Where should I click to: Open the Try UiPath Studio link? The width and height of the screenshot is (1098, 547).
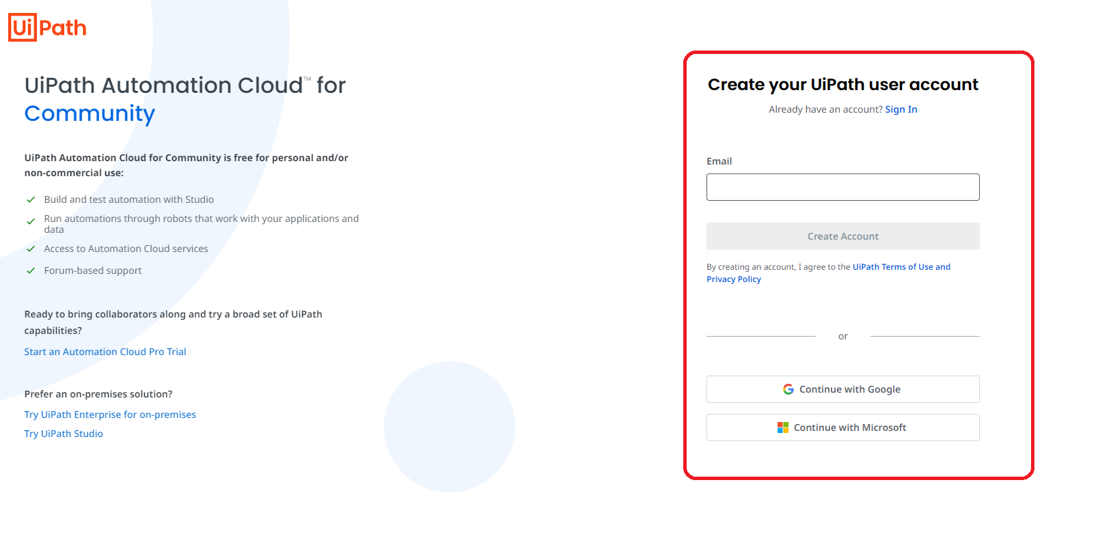(64, 434)
